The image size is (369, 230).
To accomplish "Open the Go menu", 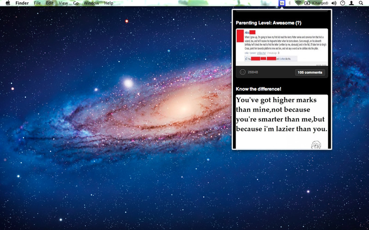I will tap(76, 3).
